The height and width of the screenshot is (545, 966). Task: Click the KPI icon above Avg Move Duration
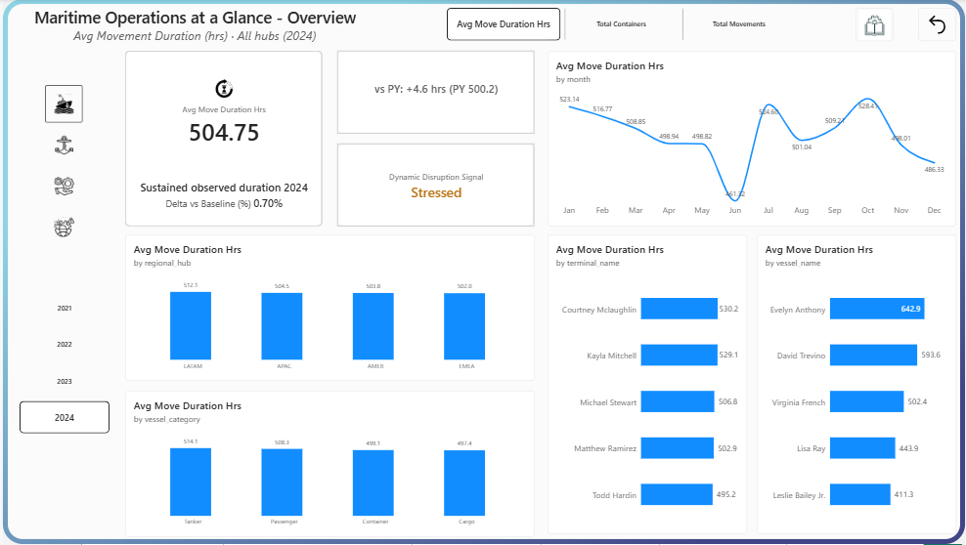click(224, 89)
